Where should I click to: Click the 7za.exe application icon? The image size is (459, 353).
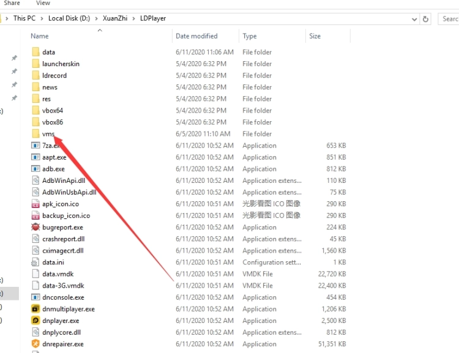pyautogui.click(x=35, y=146)
